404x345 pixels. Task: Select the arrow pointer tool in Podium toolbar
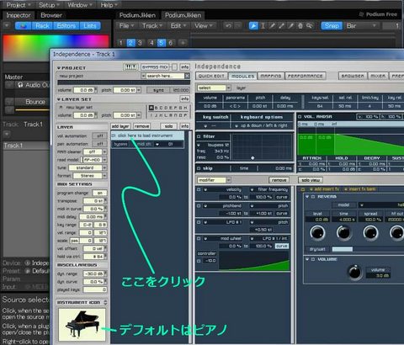point(253,26)
